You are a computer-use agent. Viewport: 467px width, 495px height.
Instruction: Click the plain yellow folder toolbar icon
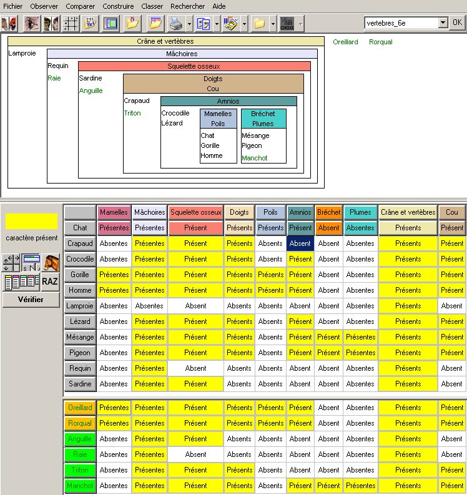pyautogui.click(x=259, y=24)
